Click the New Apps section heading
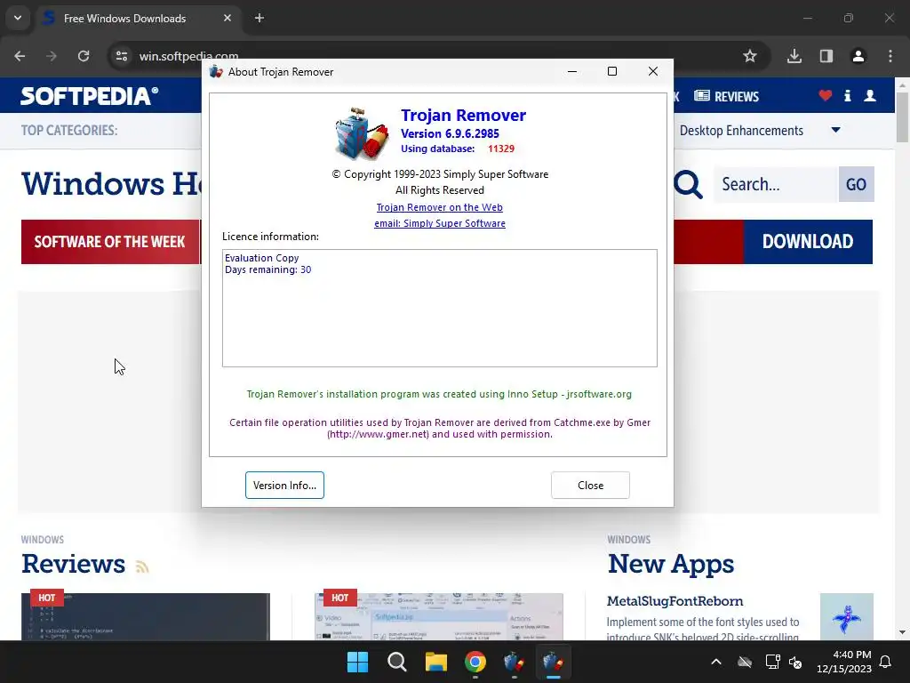 (671, 564)
